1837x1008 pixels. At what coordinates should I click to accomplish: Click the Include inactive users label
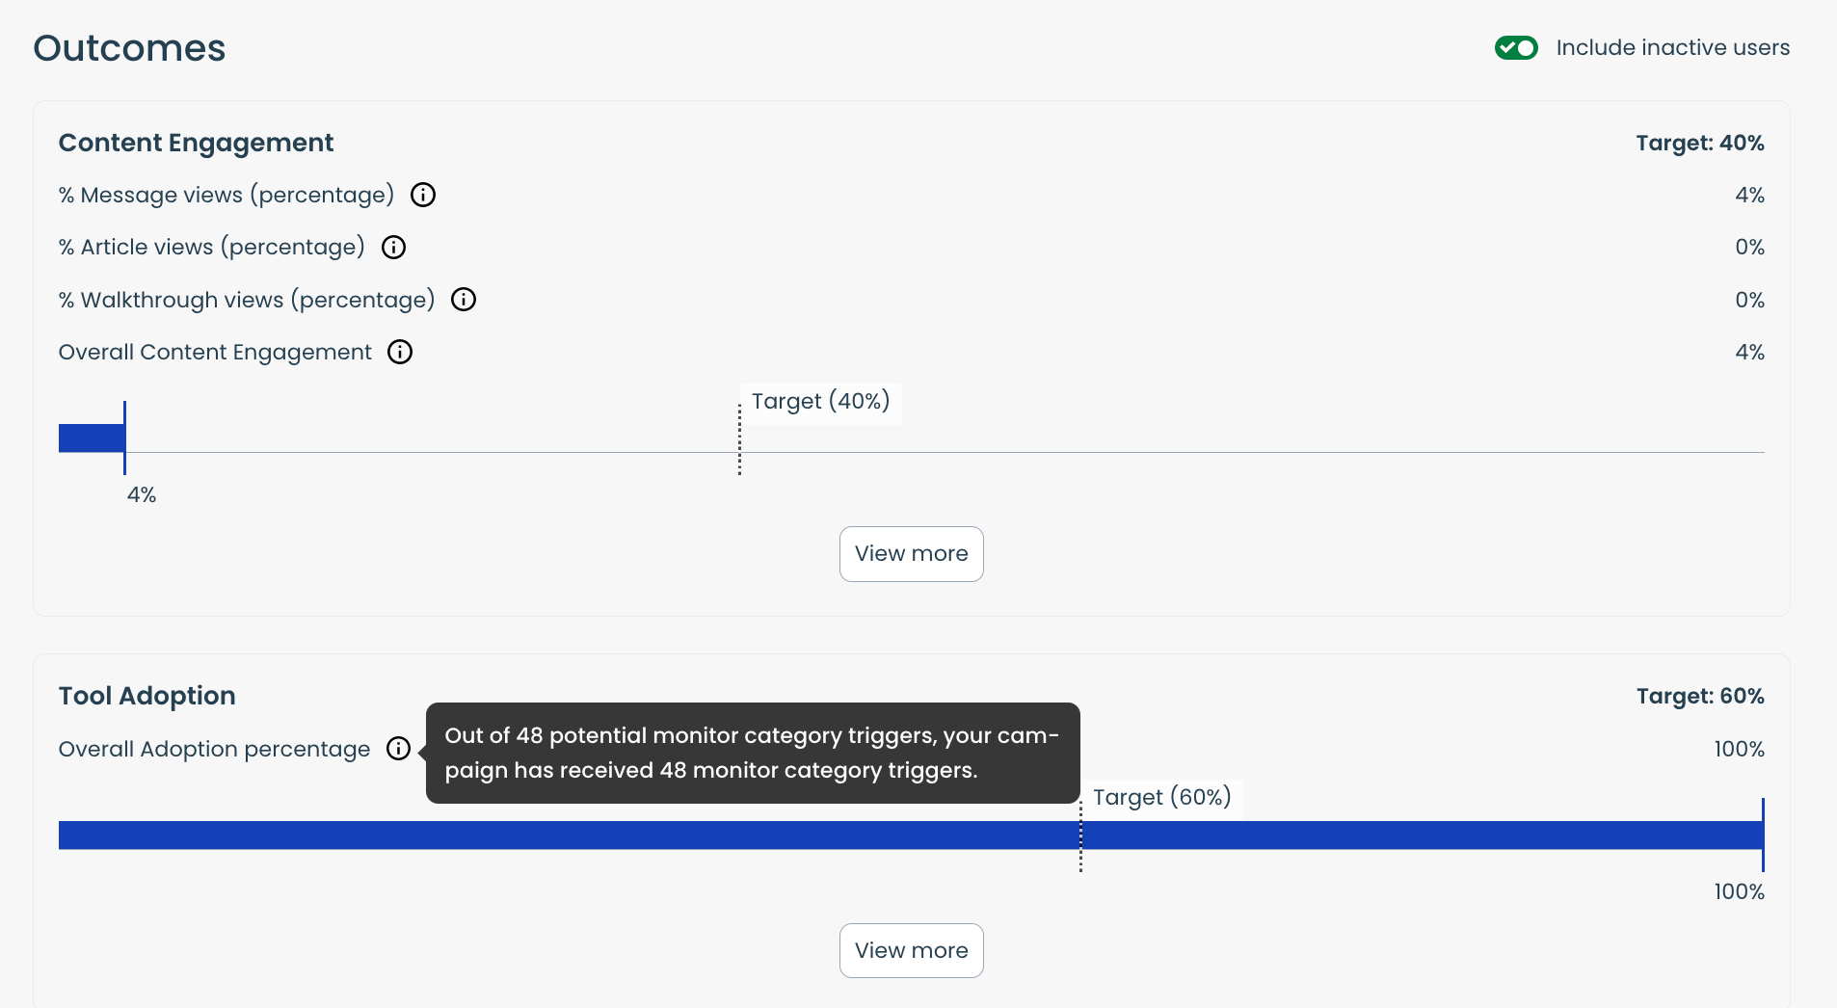1672,48
